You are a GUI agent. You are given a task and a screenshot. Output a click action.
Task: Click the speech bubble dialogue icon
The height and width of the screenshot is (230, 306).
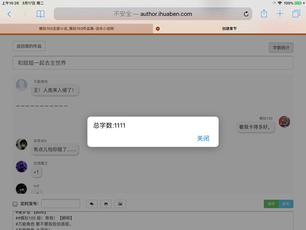[x=91, y=204]
